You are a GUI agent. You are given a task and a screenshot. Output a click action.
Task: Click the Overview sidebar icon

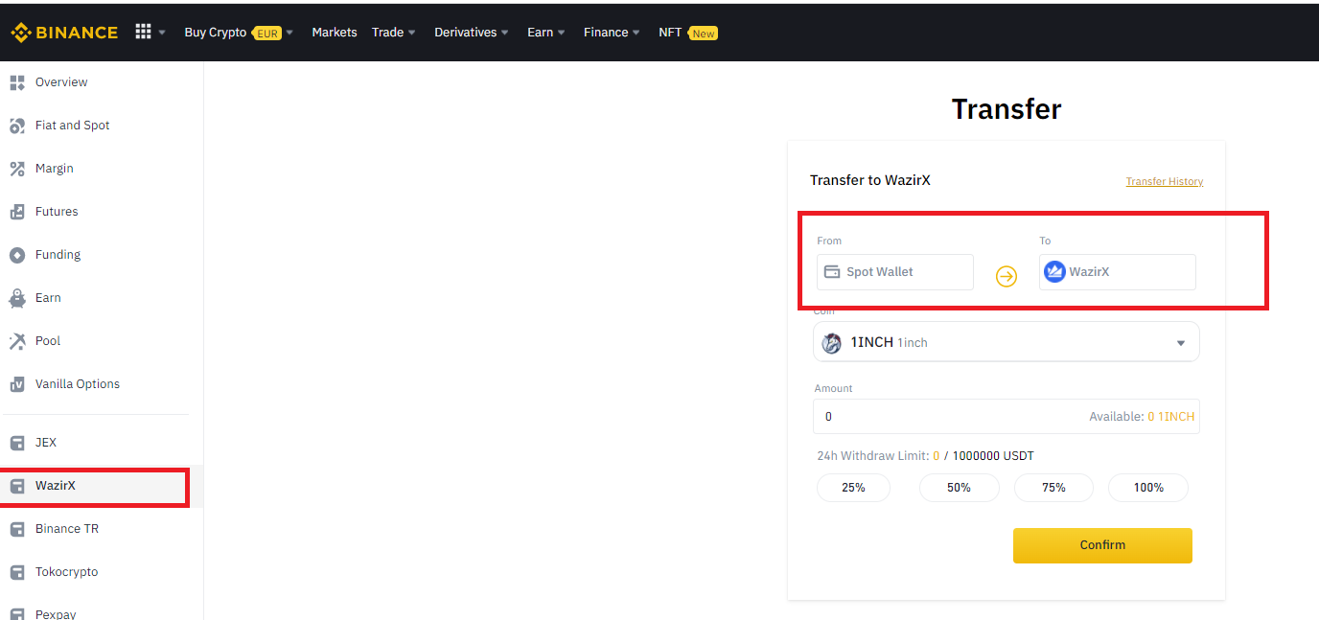pos(17,82)
